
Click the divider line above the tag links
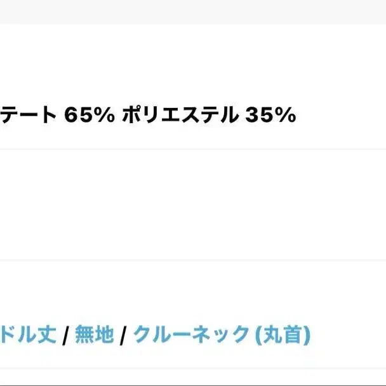pos(193,260)
